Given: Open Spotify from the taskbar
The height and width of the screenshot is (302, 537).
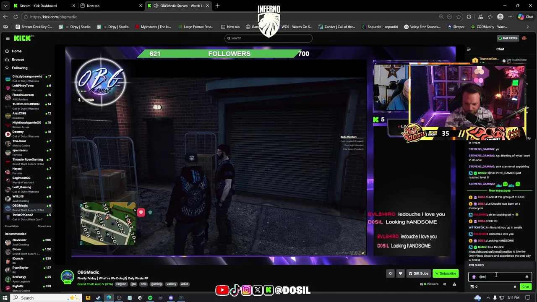Looking at the screenshot, I should (x=150, y=298).
